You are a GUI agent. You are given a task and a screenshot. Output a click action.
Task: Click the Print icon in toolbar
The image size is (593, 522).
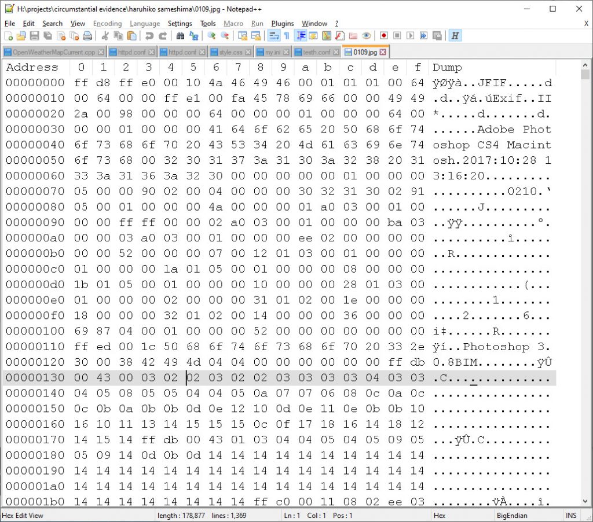pyautogui.click(x=87, y=36)
